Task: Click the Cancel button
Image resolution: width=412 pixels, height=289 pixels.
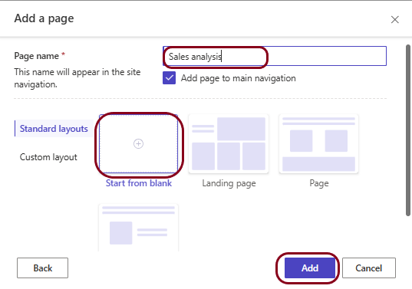Action: click(368, 268)
